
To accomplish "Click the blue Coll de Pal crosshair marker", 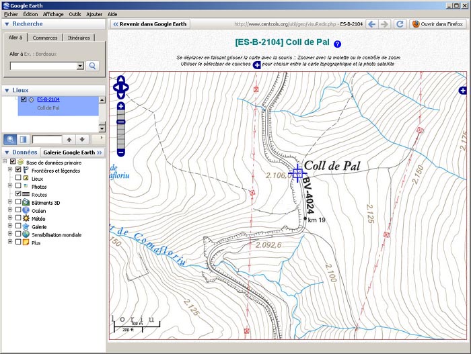I will click(x=297, y=173).
